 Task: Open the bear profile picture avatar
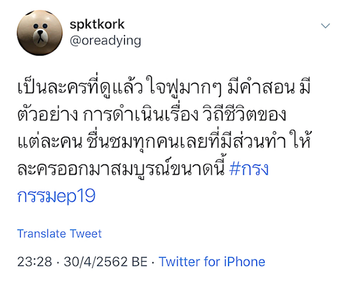[40, 33]
